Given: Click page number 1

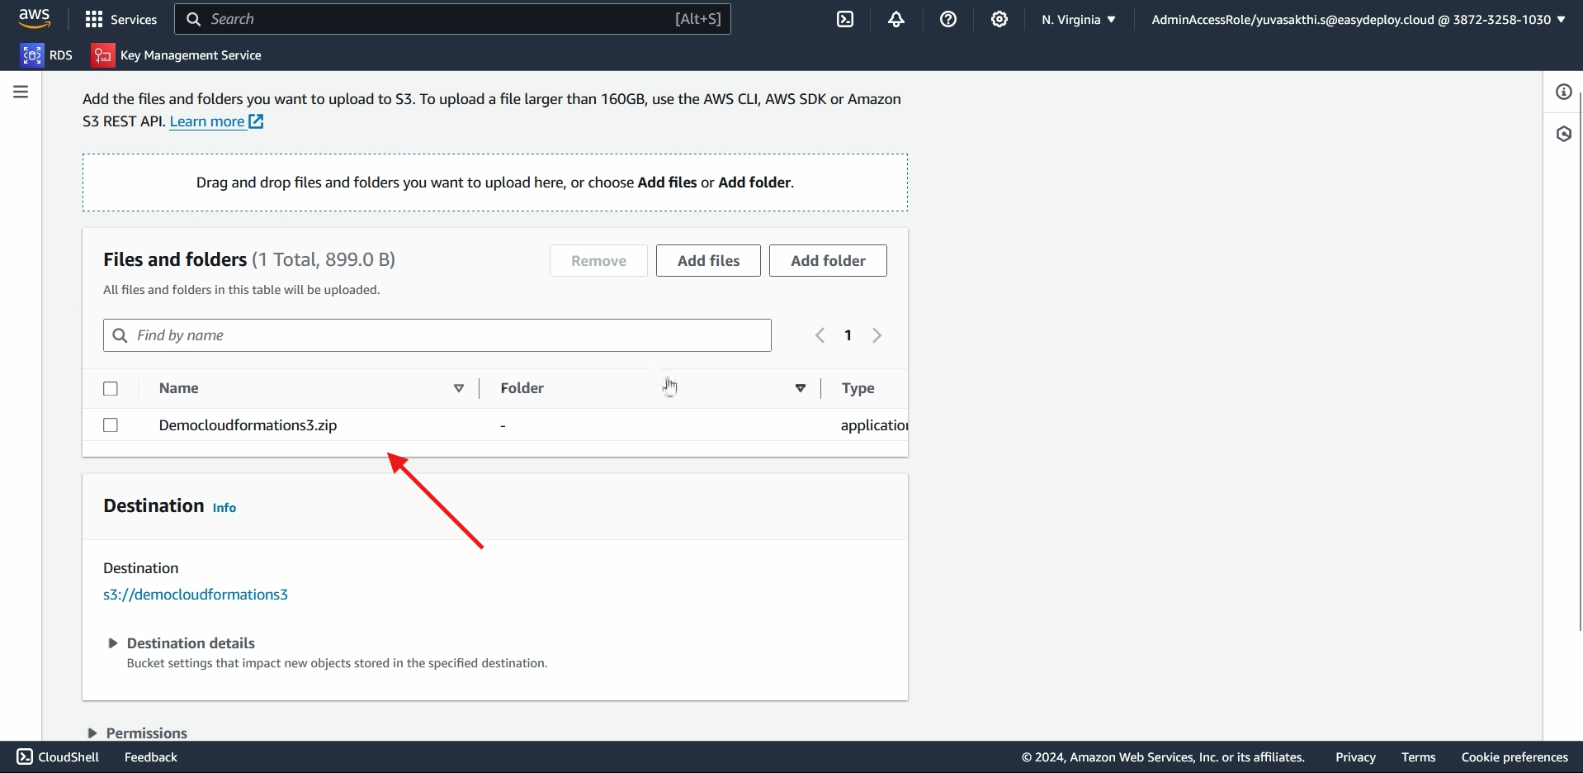Looking at the screenshot, I should coord(848,335).
